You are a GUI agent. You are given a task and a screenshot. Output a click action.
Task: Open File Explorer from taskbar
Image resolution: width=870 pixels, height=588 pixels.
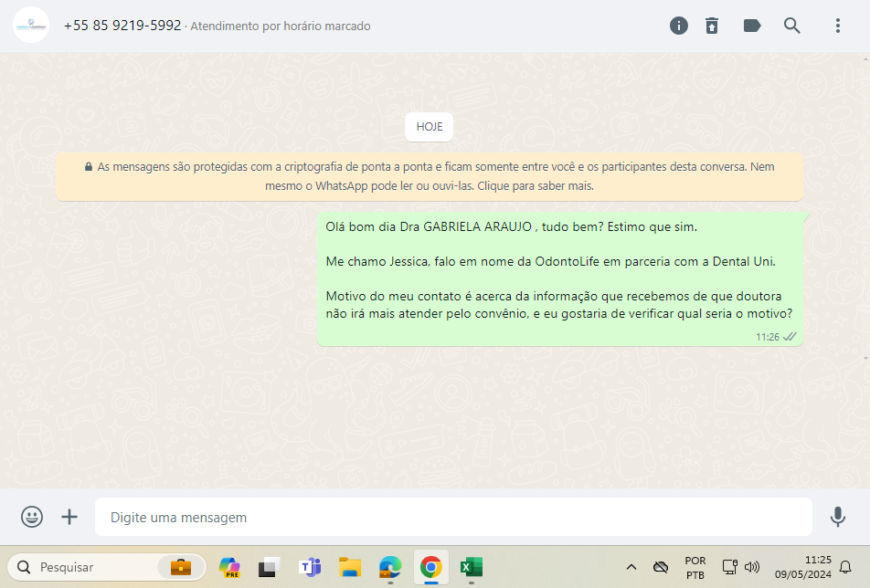[350, 567]
